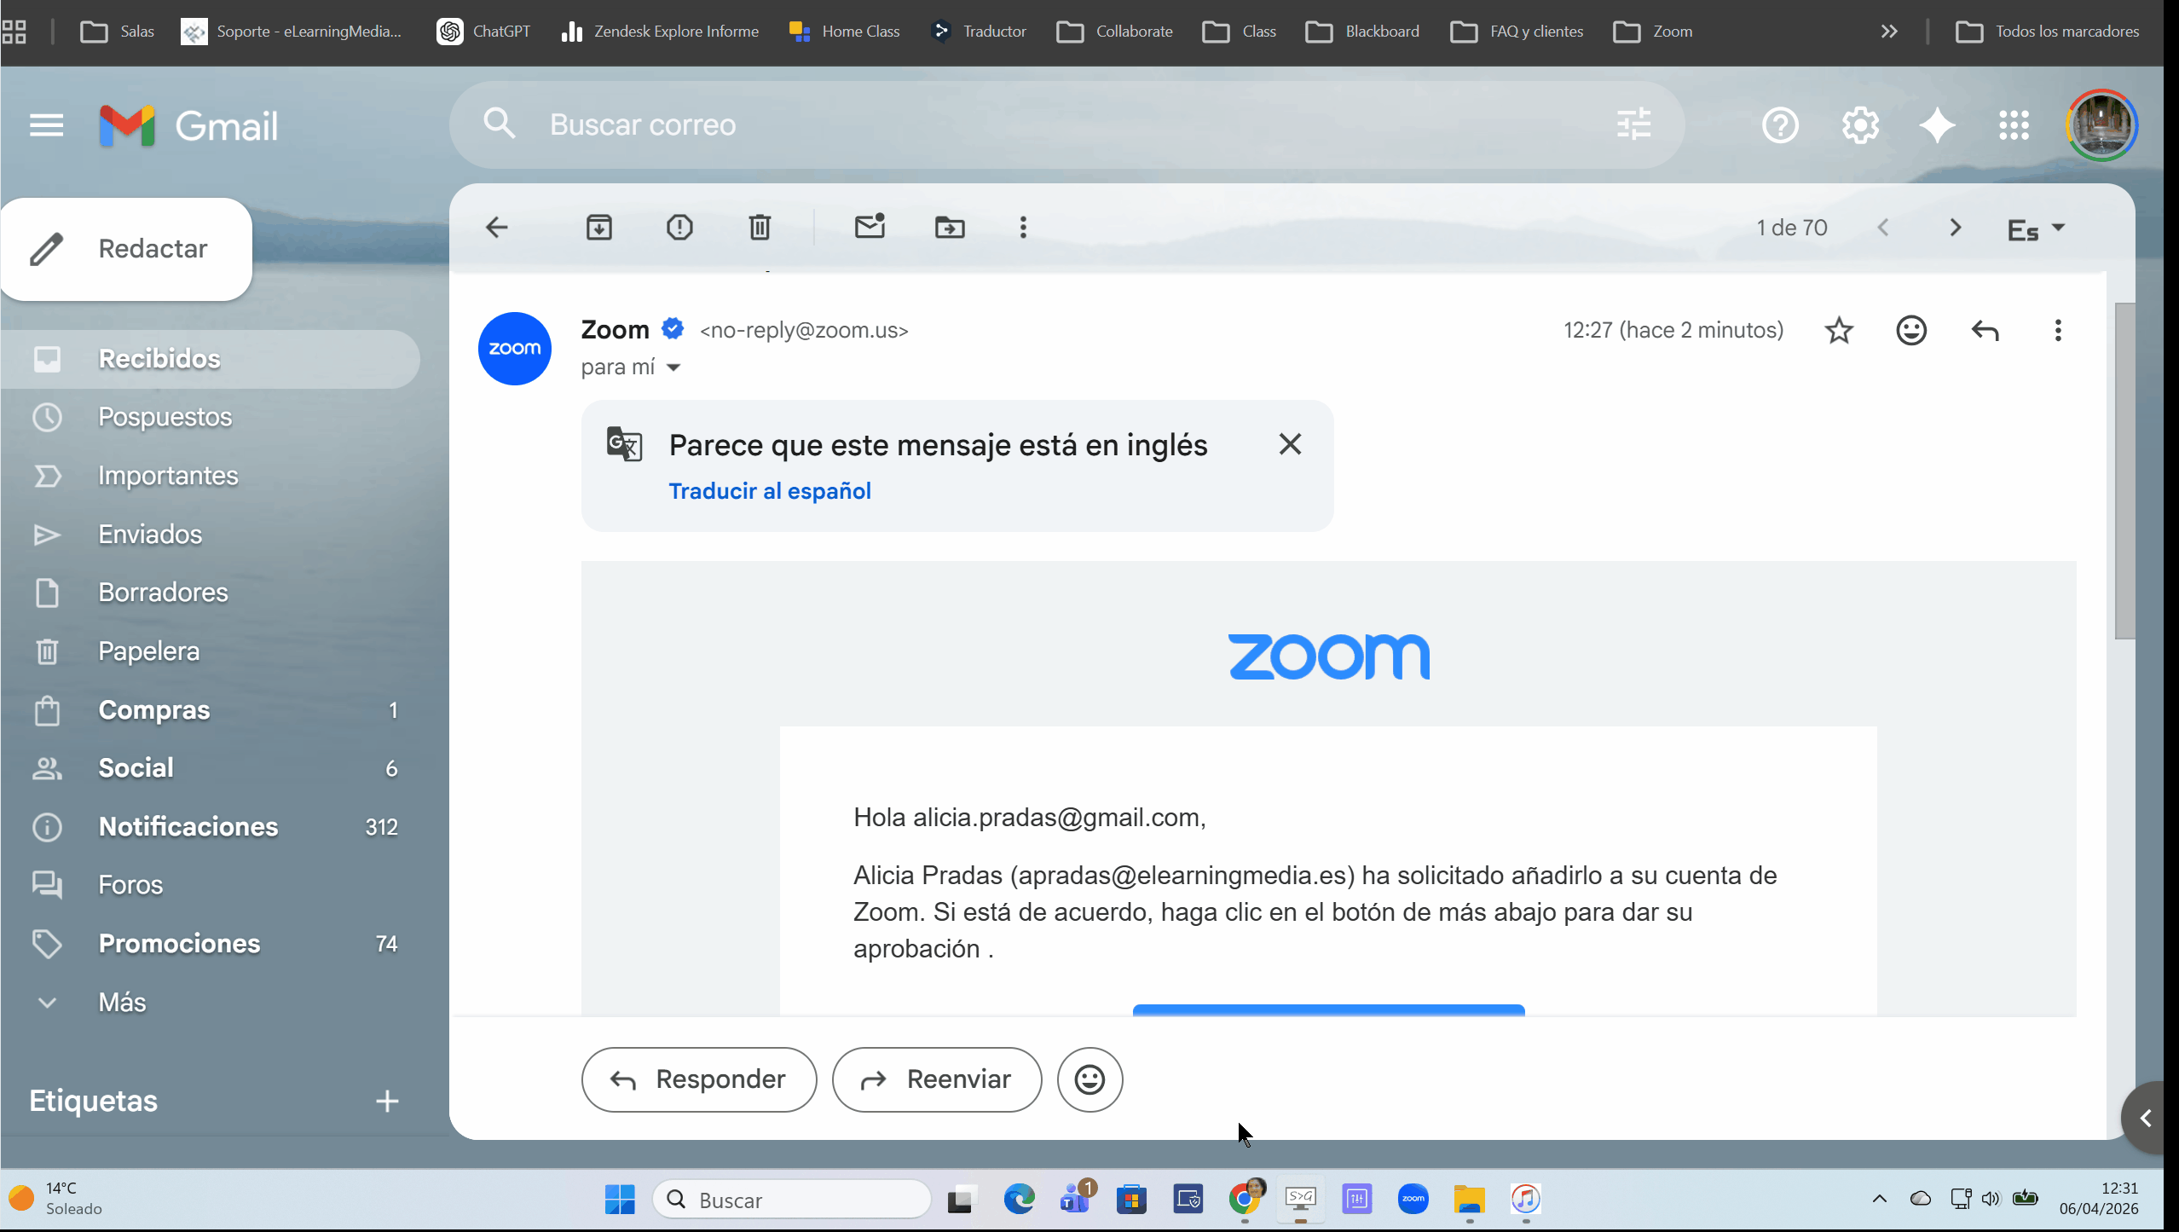The image size is (2179, 1232).
Task: Star the Zoom message
Action: click(1839, 330)
